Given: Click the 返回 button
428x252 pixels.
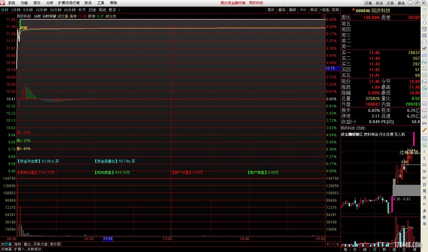Looking at the screenshot, I should pos(335,10).
